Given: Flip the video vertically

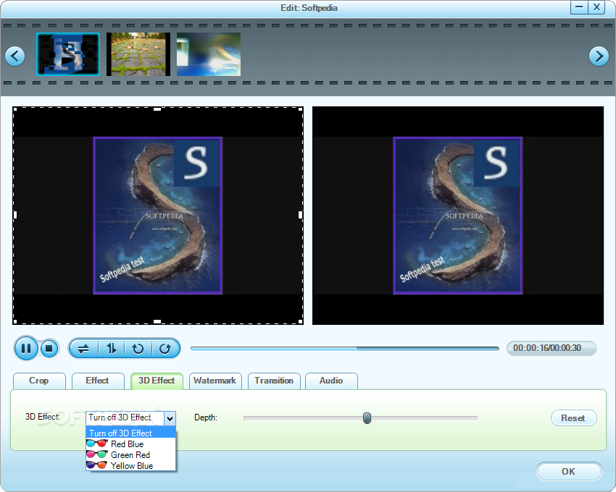Looking at the screenshot, I should (x=112, y=349).
